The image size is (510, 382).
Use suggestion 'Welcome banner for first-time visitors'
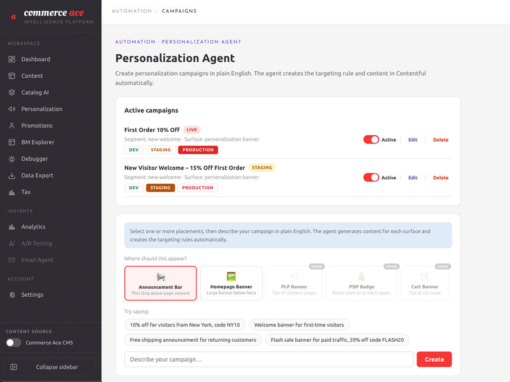(x=299, y=325)
